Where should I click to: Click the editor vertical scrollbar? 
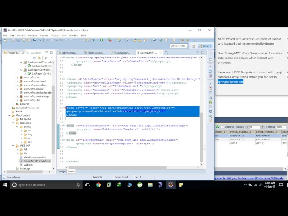[201, 137]
